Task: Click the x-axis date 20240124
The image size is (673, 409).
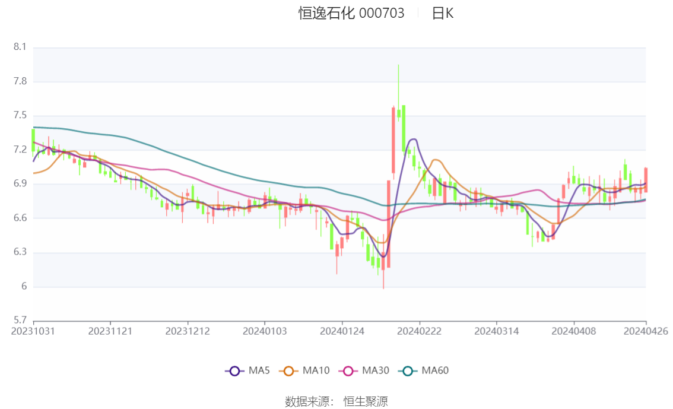Action: point(342,331)
